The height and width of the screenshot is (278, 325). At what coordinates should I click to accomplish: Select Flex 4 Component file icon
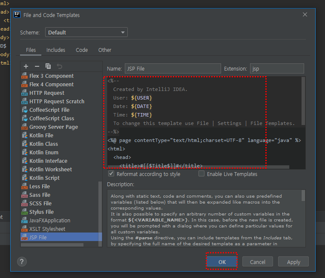(24, 85)
